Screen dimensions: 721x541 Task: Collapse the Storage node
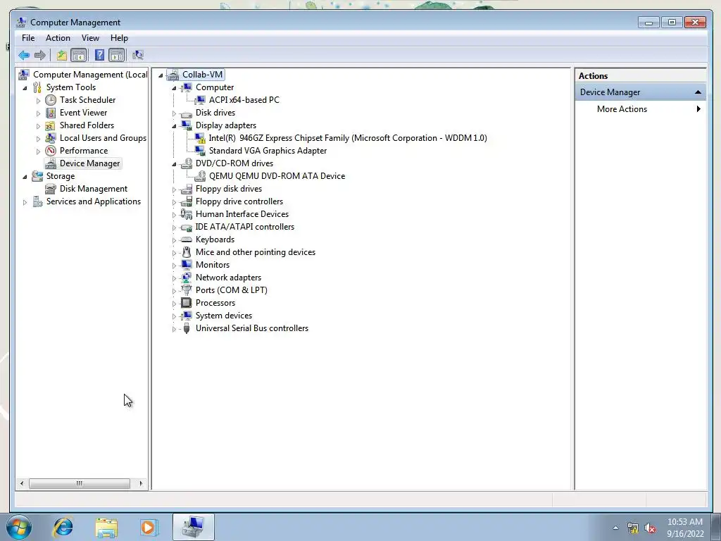click(25, 177)
